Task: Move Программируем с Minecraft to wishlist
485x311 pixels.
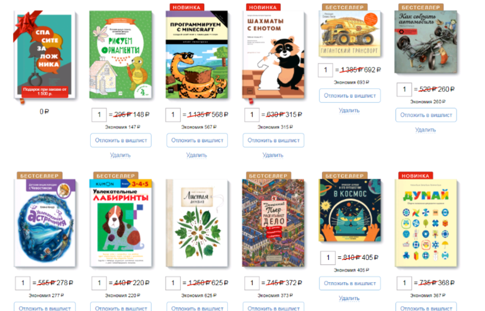Action: point(197,140)
